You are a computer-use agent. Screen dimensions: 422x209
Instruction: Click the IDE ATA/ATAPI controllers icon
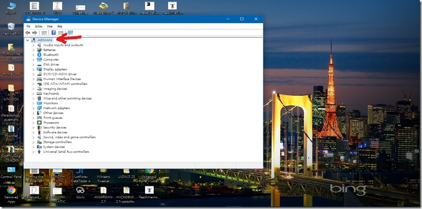(39, 84)
